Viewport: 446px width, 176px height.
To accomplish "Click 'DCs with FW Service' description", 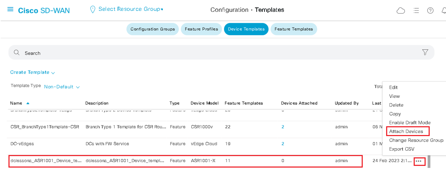I will [107, 144].
